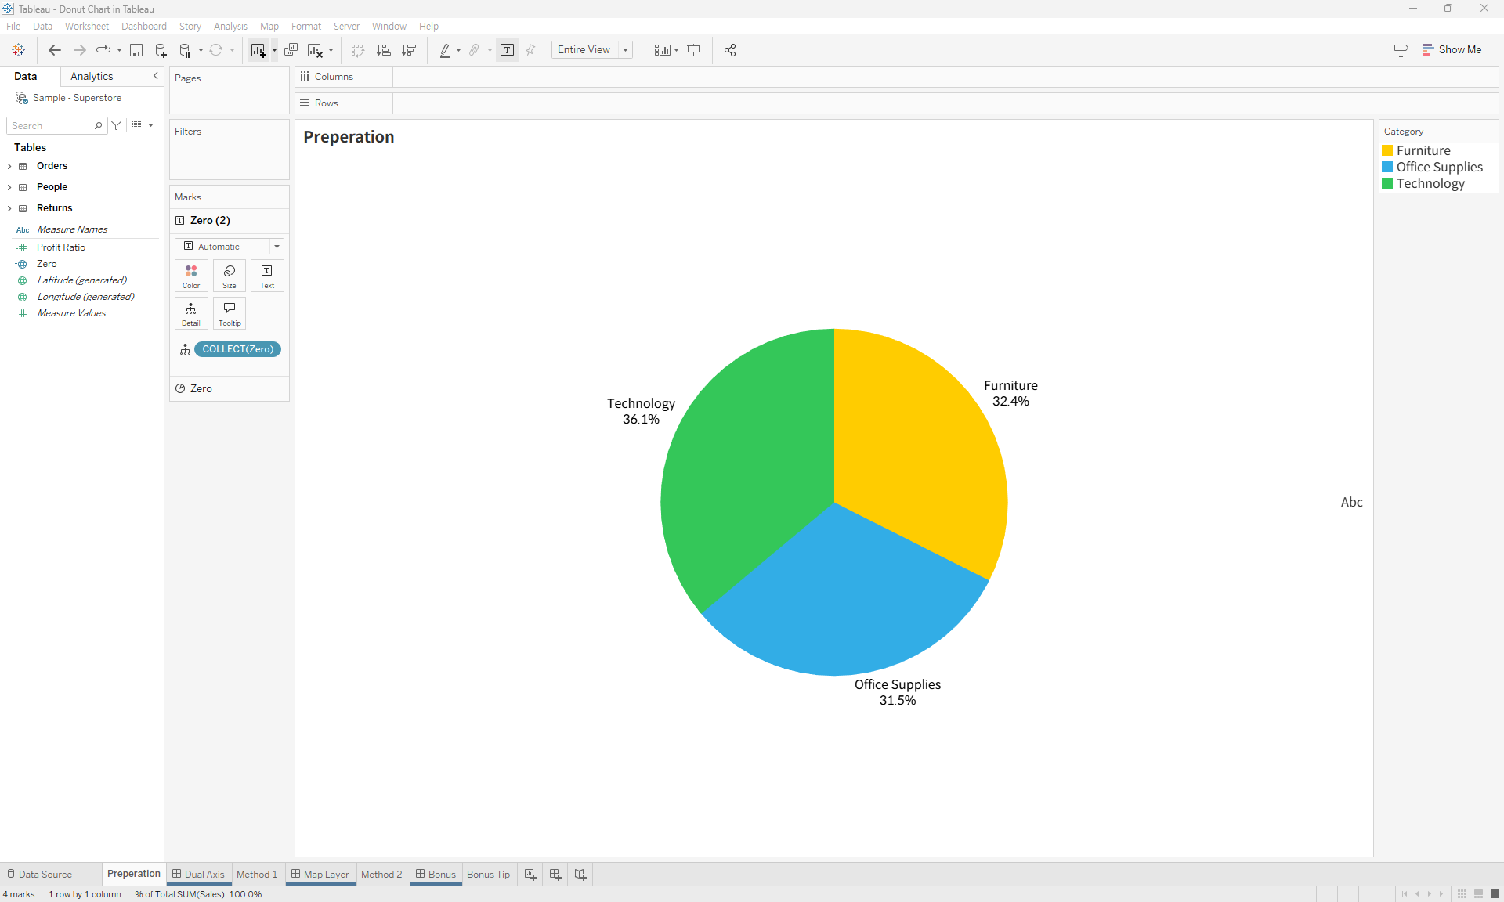Toggle Show mark labels button
Viewport: 1504px width, 902px height.
508,50
